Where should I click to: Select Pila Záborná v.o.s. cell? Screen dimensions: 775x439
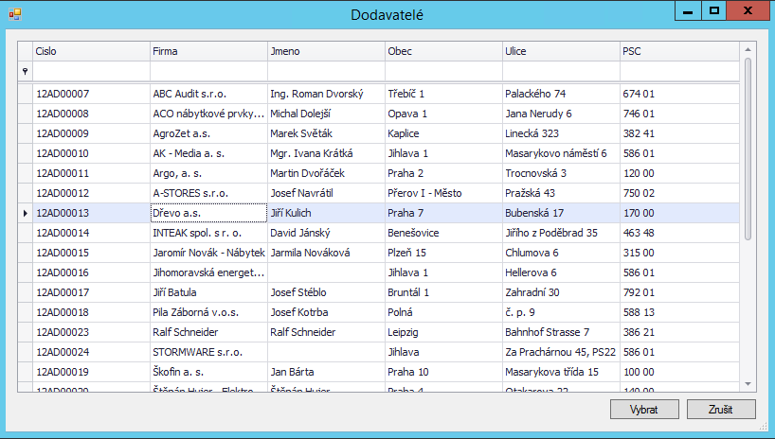(x=208, y=312)
